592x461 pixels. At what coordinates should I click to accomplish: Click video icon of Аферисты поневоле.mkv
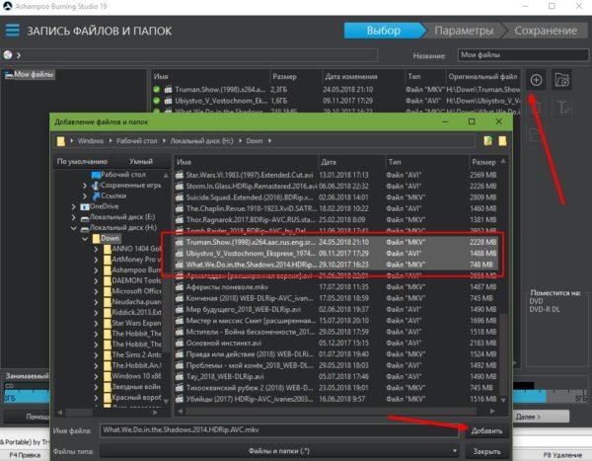[180, 287]
